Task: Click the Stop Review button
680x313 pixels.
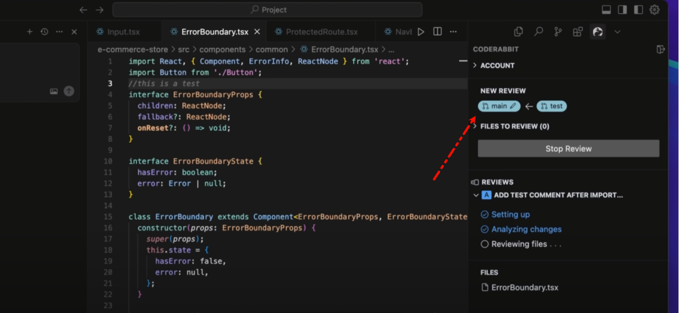Action: tap(568, 149)
